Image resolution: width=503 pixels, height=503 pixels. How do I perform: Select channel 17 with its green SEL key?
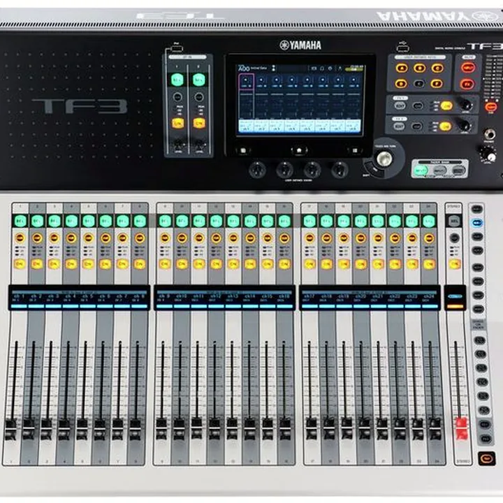point(309,221)
